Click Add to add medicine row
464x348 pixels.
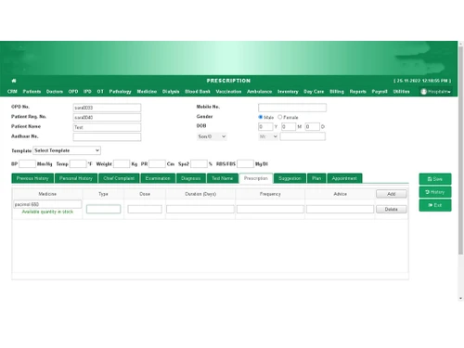coord(392,194)
